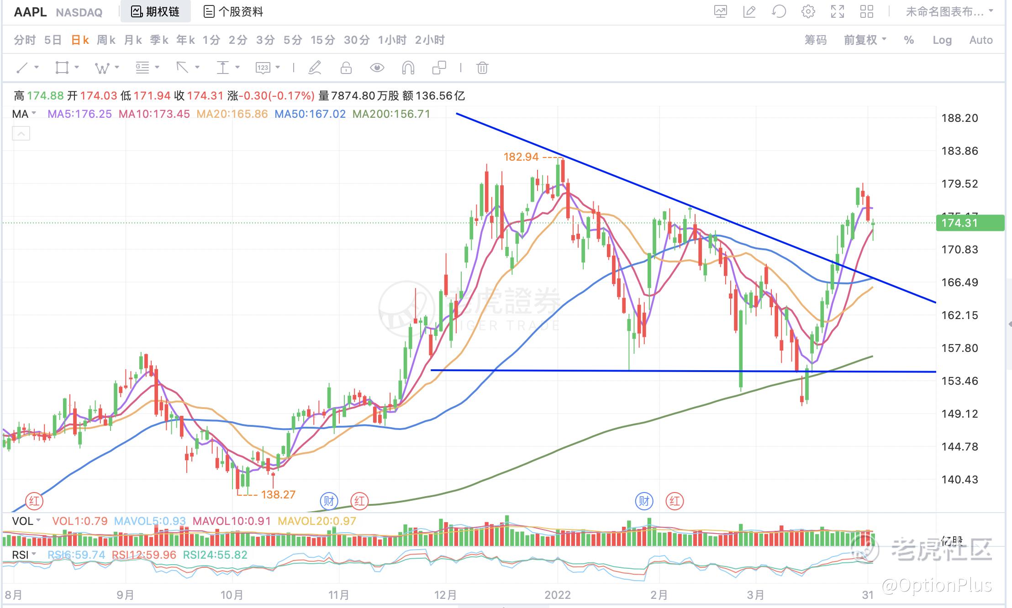This screenshot has height=608, width=1012.
Task: Select the measure range tool
Action: click(x=222, y=68)
